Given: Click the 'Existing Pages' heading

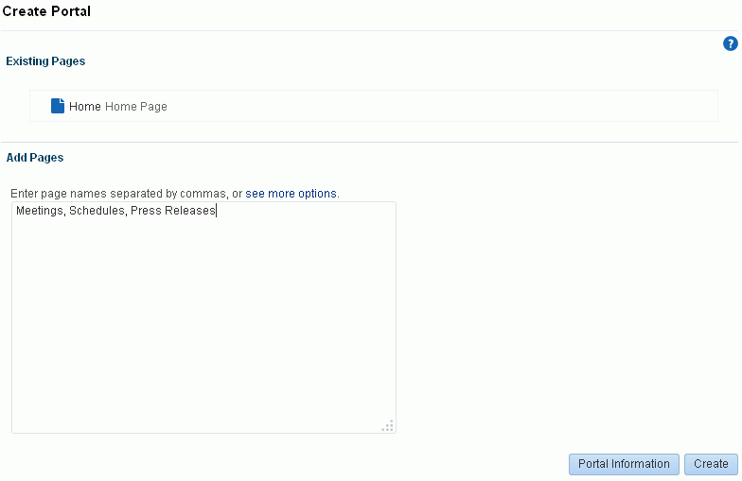Looking at the screenshot, I should (x=45, y=61).
